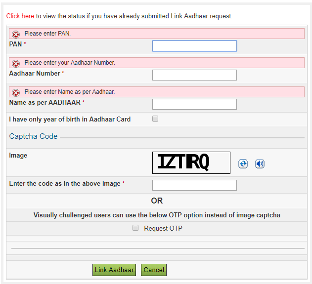Click 'Please enter Name as per Aadhaar.' message

point(70,92)
